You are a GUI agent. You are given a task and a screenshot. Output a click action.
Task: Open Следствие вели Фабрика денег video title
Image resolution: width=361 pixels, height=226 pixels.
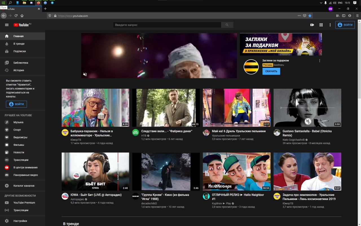click(167, 131)
